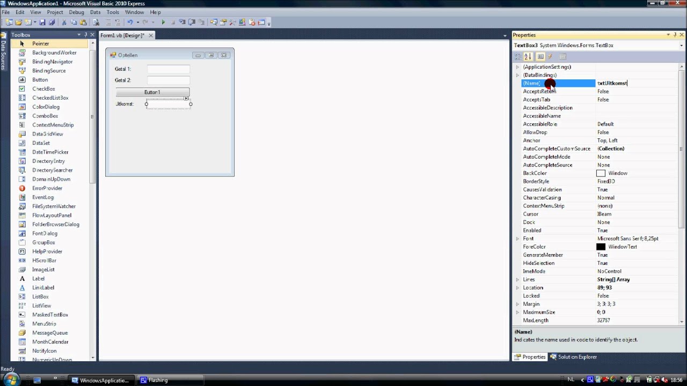The height and width of the screenshot is (386, 687).
Task: Open the Debug menu
Action: click(76, 12)
